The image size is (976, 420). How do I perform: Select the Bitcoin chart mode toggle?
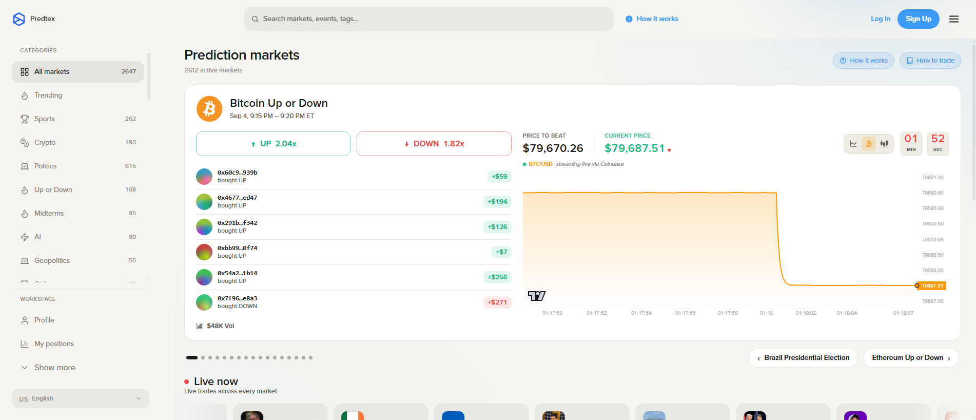click(x=869, y=144)
